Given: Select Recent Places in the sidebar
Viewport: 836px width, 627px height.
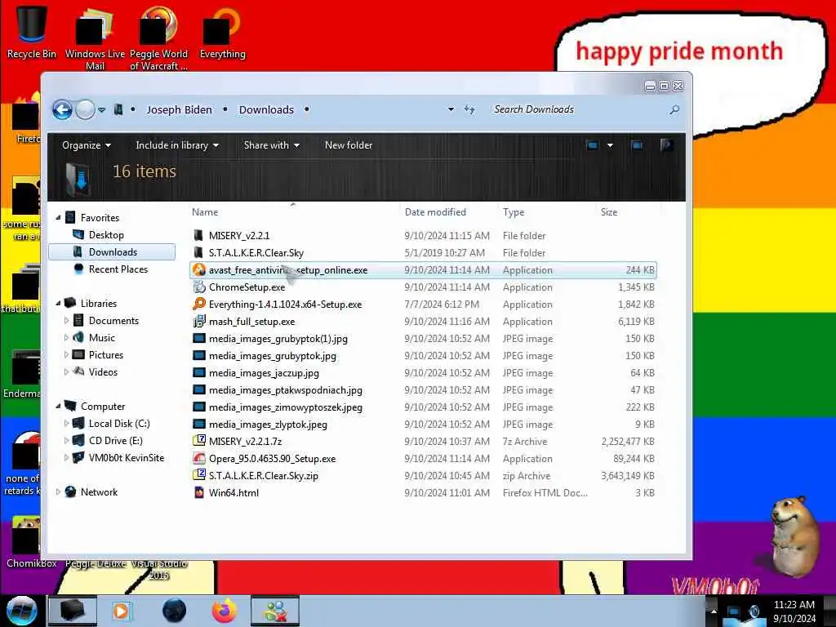Looking at the screenshot, I should pyautogui.click(x=118, y=269).
